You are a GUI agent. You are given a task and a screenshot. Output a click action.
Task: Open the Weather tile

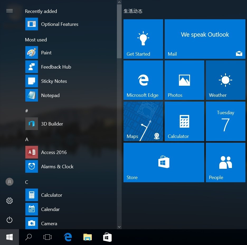click(x=226, y=80)
